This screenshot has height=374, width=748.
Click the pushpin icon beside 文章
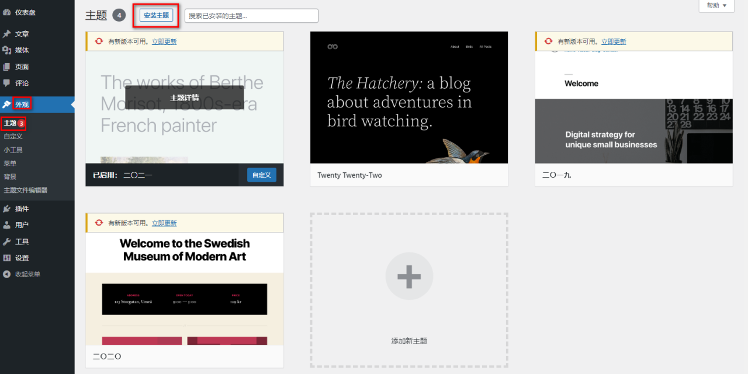(x=6, y=34)
